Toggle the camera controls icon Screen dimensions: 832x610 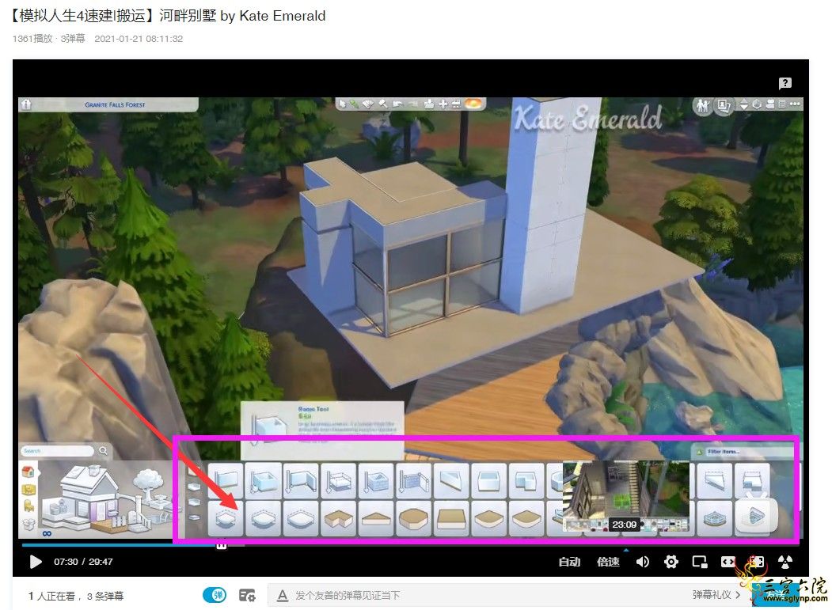pos(769,104)
